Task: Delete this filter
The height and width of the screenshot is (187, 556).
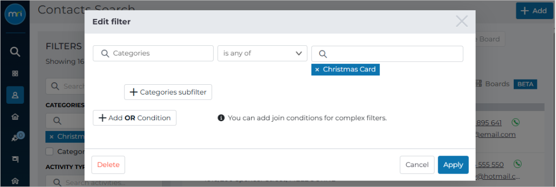Action: 108,165
